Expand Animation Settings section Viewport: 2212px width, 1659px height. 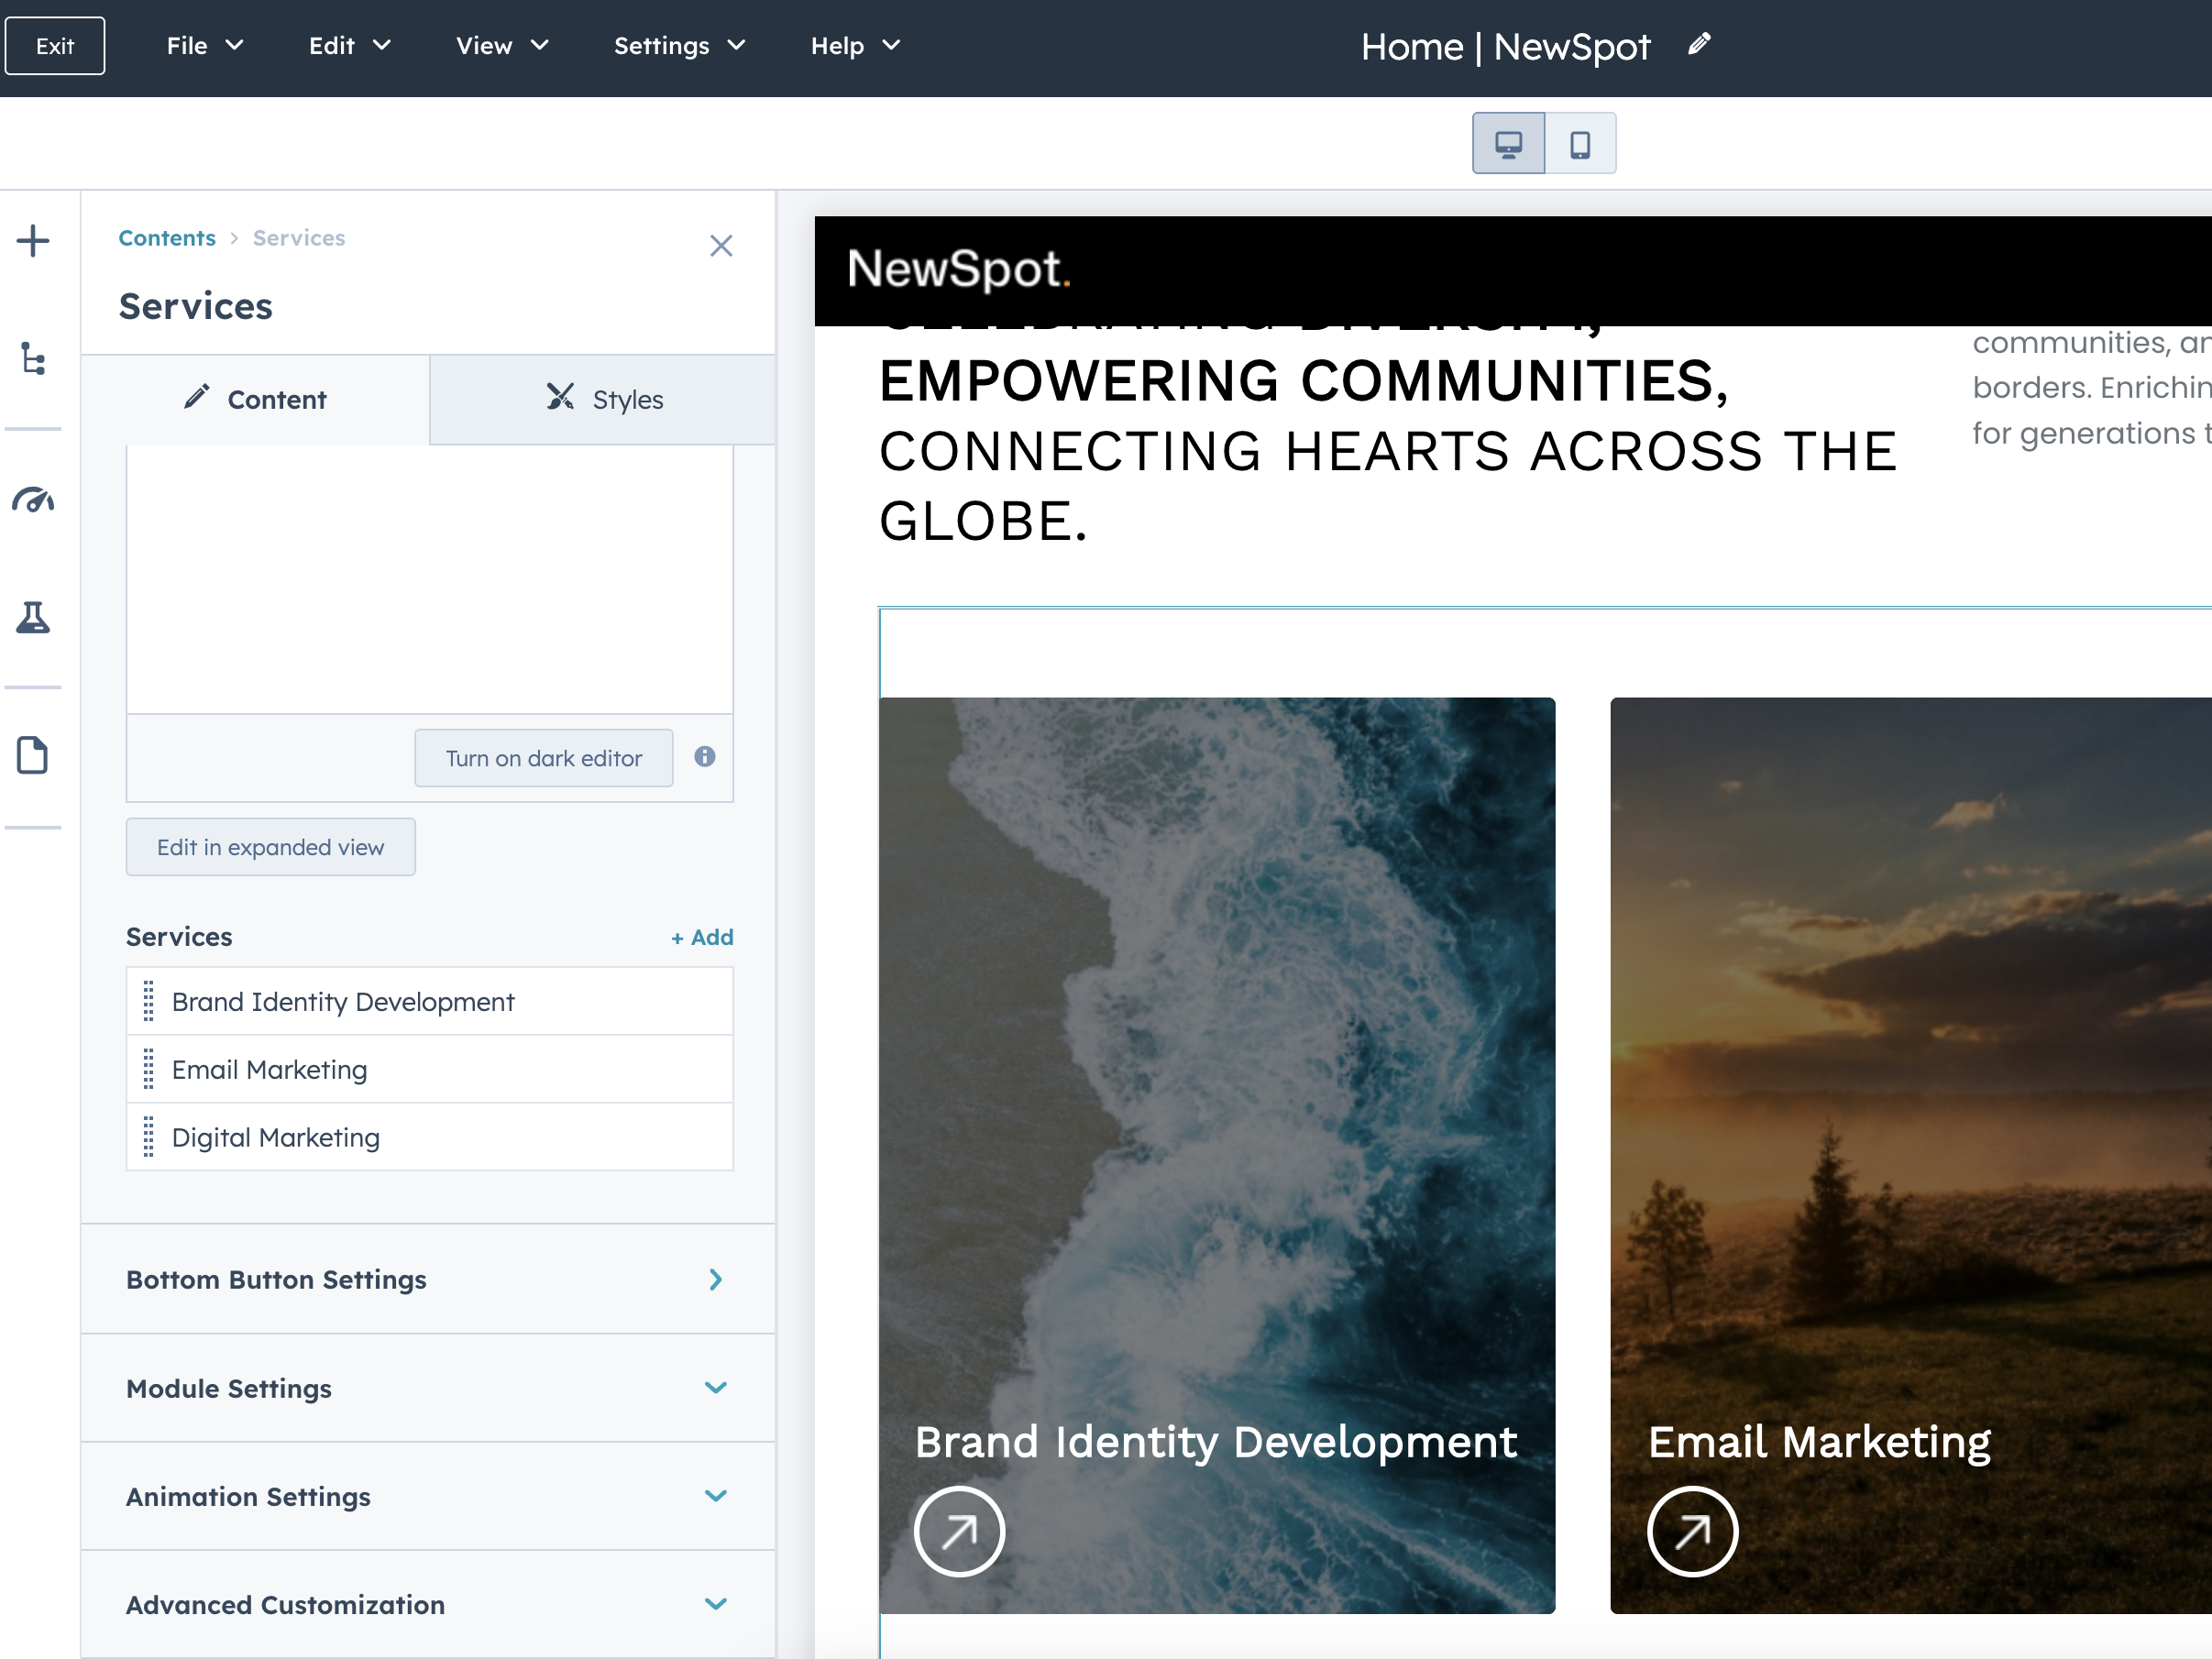point(428,1496)
